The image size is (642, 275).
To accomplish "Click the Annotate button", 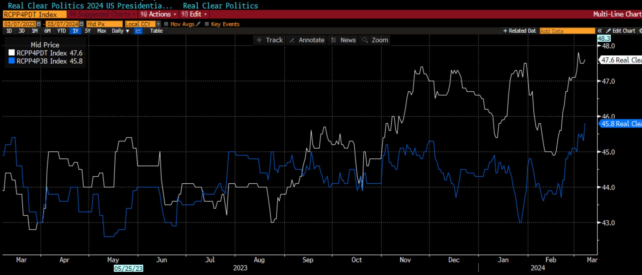I will pyautogui.click(x=307, y=40).
